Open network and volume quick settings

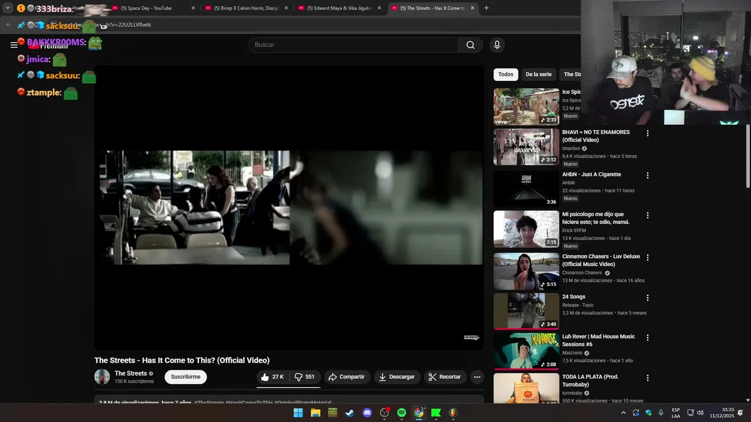pyautogui.click(x=695, y=413)
